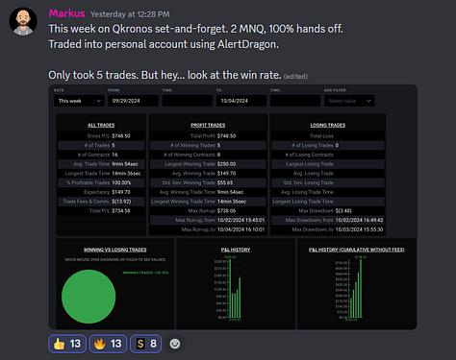The height and width of the screenshot is (360, 456).
Task: Click the From date field 09/29/2024
Action: [x=133, y=101]
